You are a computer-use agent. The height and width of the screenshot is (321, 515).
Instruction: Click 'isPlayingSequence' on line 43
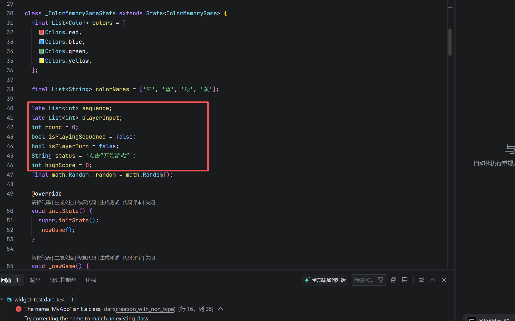(x=77, y=137)
